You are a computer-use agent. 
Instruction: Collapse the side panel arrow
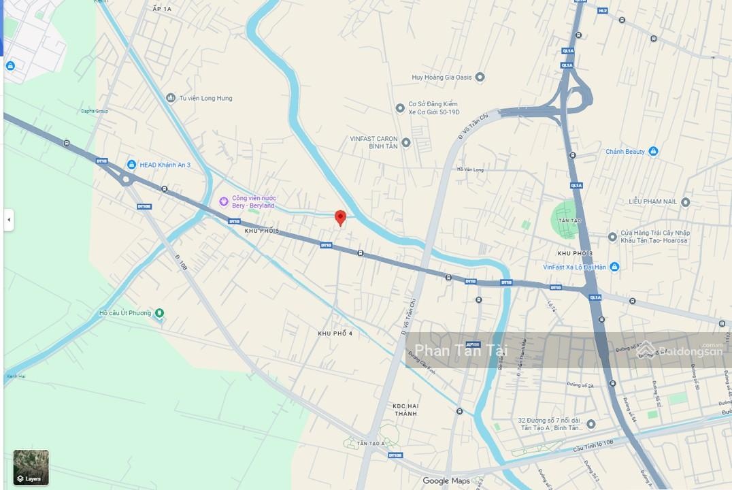coord(8,220)
